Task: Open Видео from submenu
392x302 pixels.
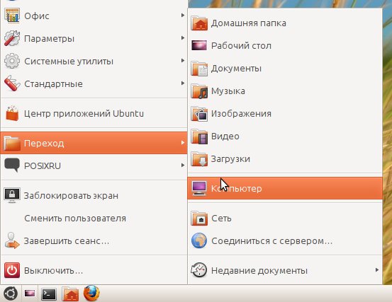Action: [x=285, y=137]
